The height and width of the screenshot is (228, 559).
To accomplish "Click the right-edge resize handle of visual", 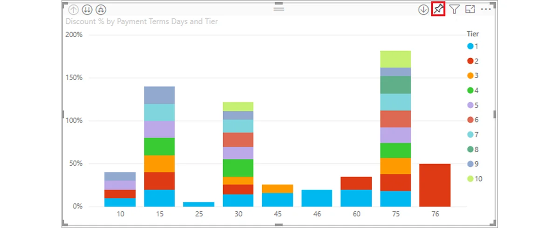I will point(495,114).
